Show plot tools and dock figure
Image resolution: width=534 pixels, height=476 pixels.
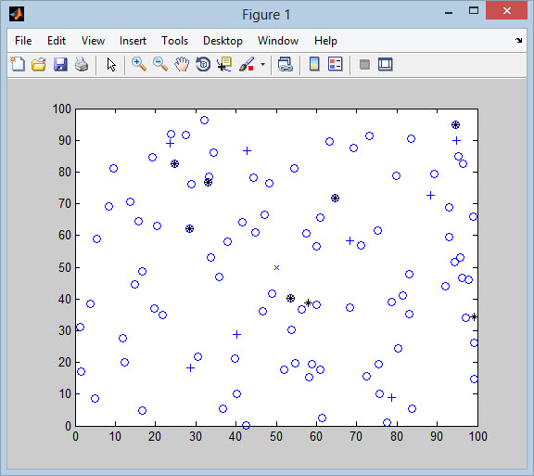click(385, 64)
